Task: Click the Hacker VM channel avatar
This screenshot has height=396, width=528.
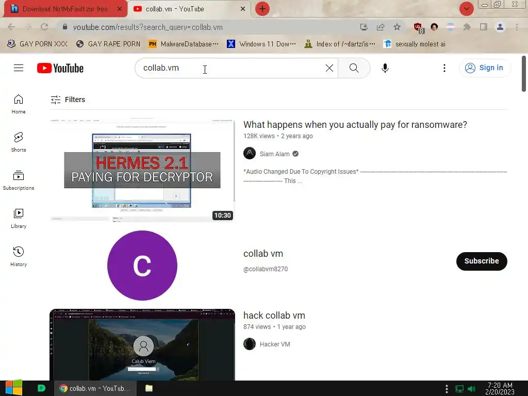Action: 250,344
